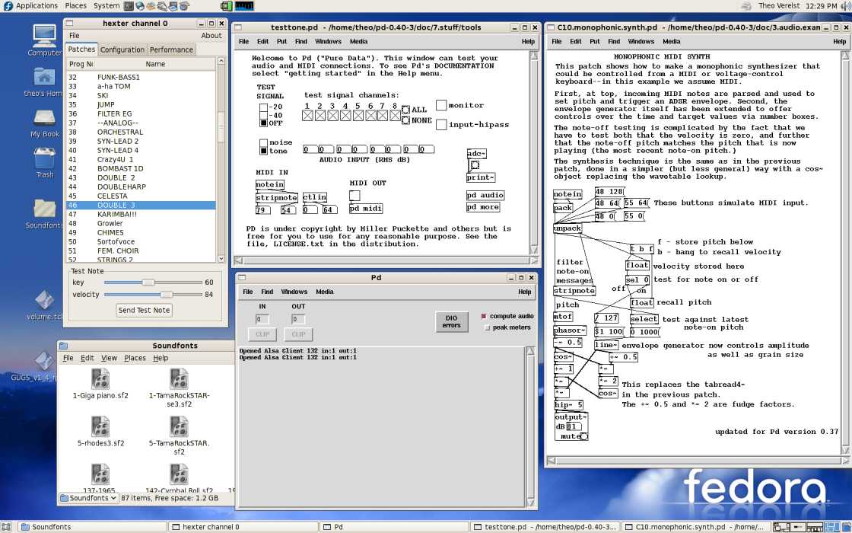Open the Applications menu in top panel
This screenshot has width=852, height=533.
pos(37,5)
